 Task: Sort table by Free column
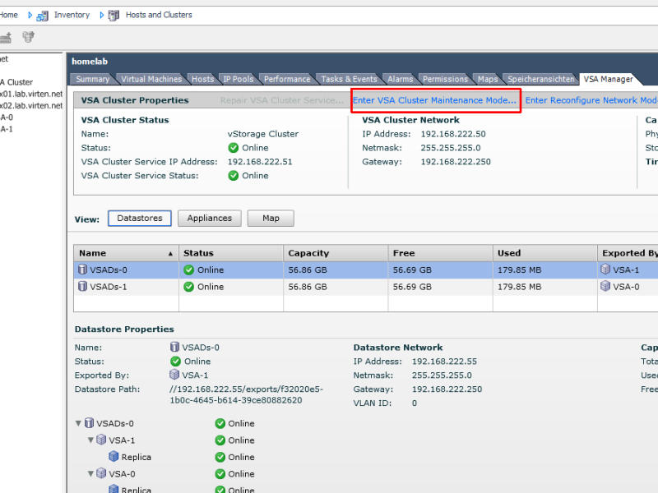click(440, 253)
